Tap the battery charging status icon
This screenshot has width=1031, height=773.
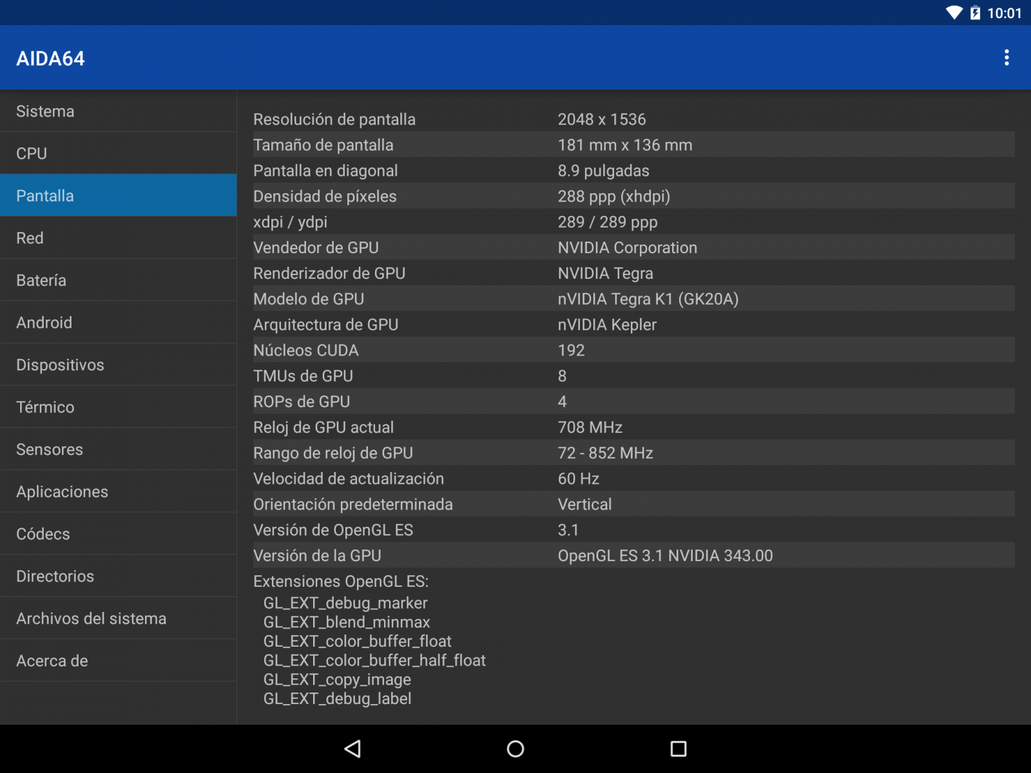click(975, 13)
